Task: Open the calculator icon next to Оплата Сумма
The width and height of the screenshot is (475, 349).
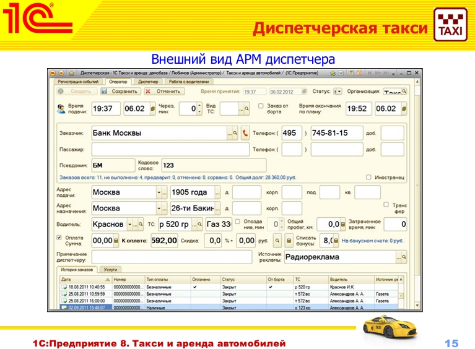Action: point(116,241)
